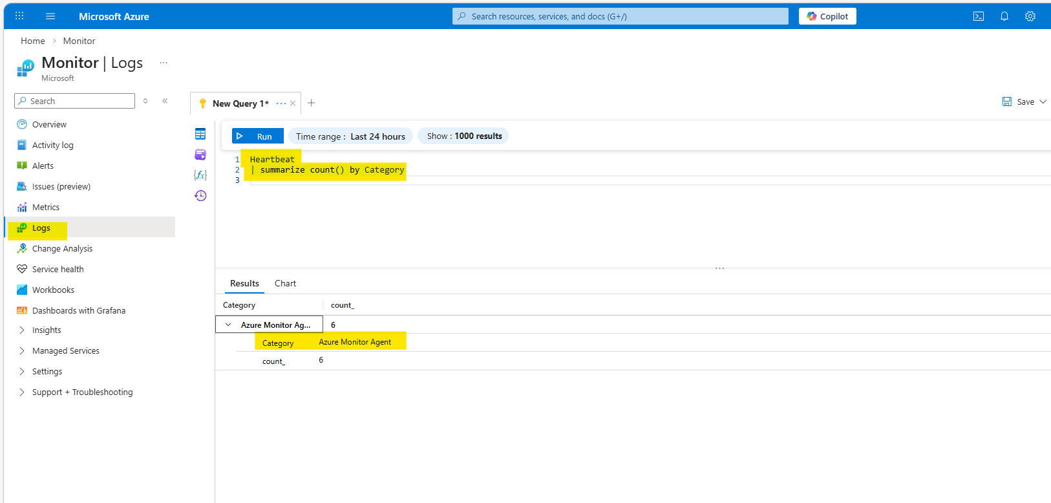Focus the global search resources box

point(621,16)
